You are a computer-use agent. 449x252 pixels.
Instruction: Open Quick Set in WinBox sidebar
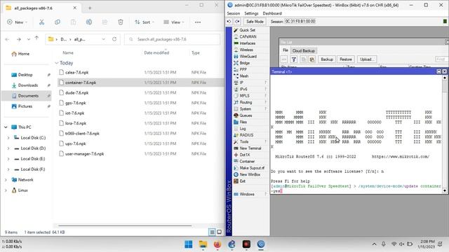click(247, 30)
